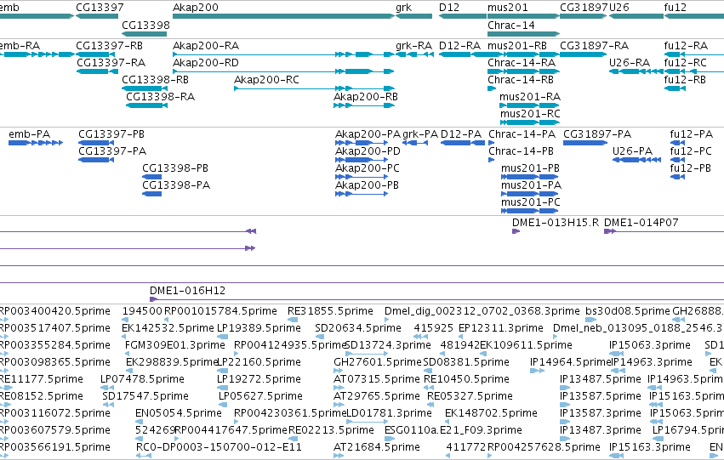Click protein label grk-PA
The image size is (724, 460).
point(420,134)
